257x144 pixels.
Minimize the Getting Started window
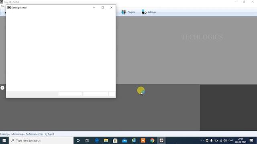[94, 8]
